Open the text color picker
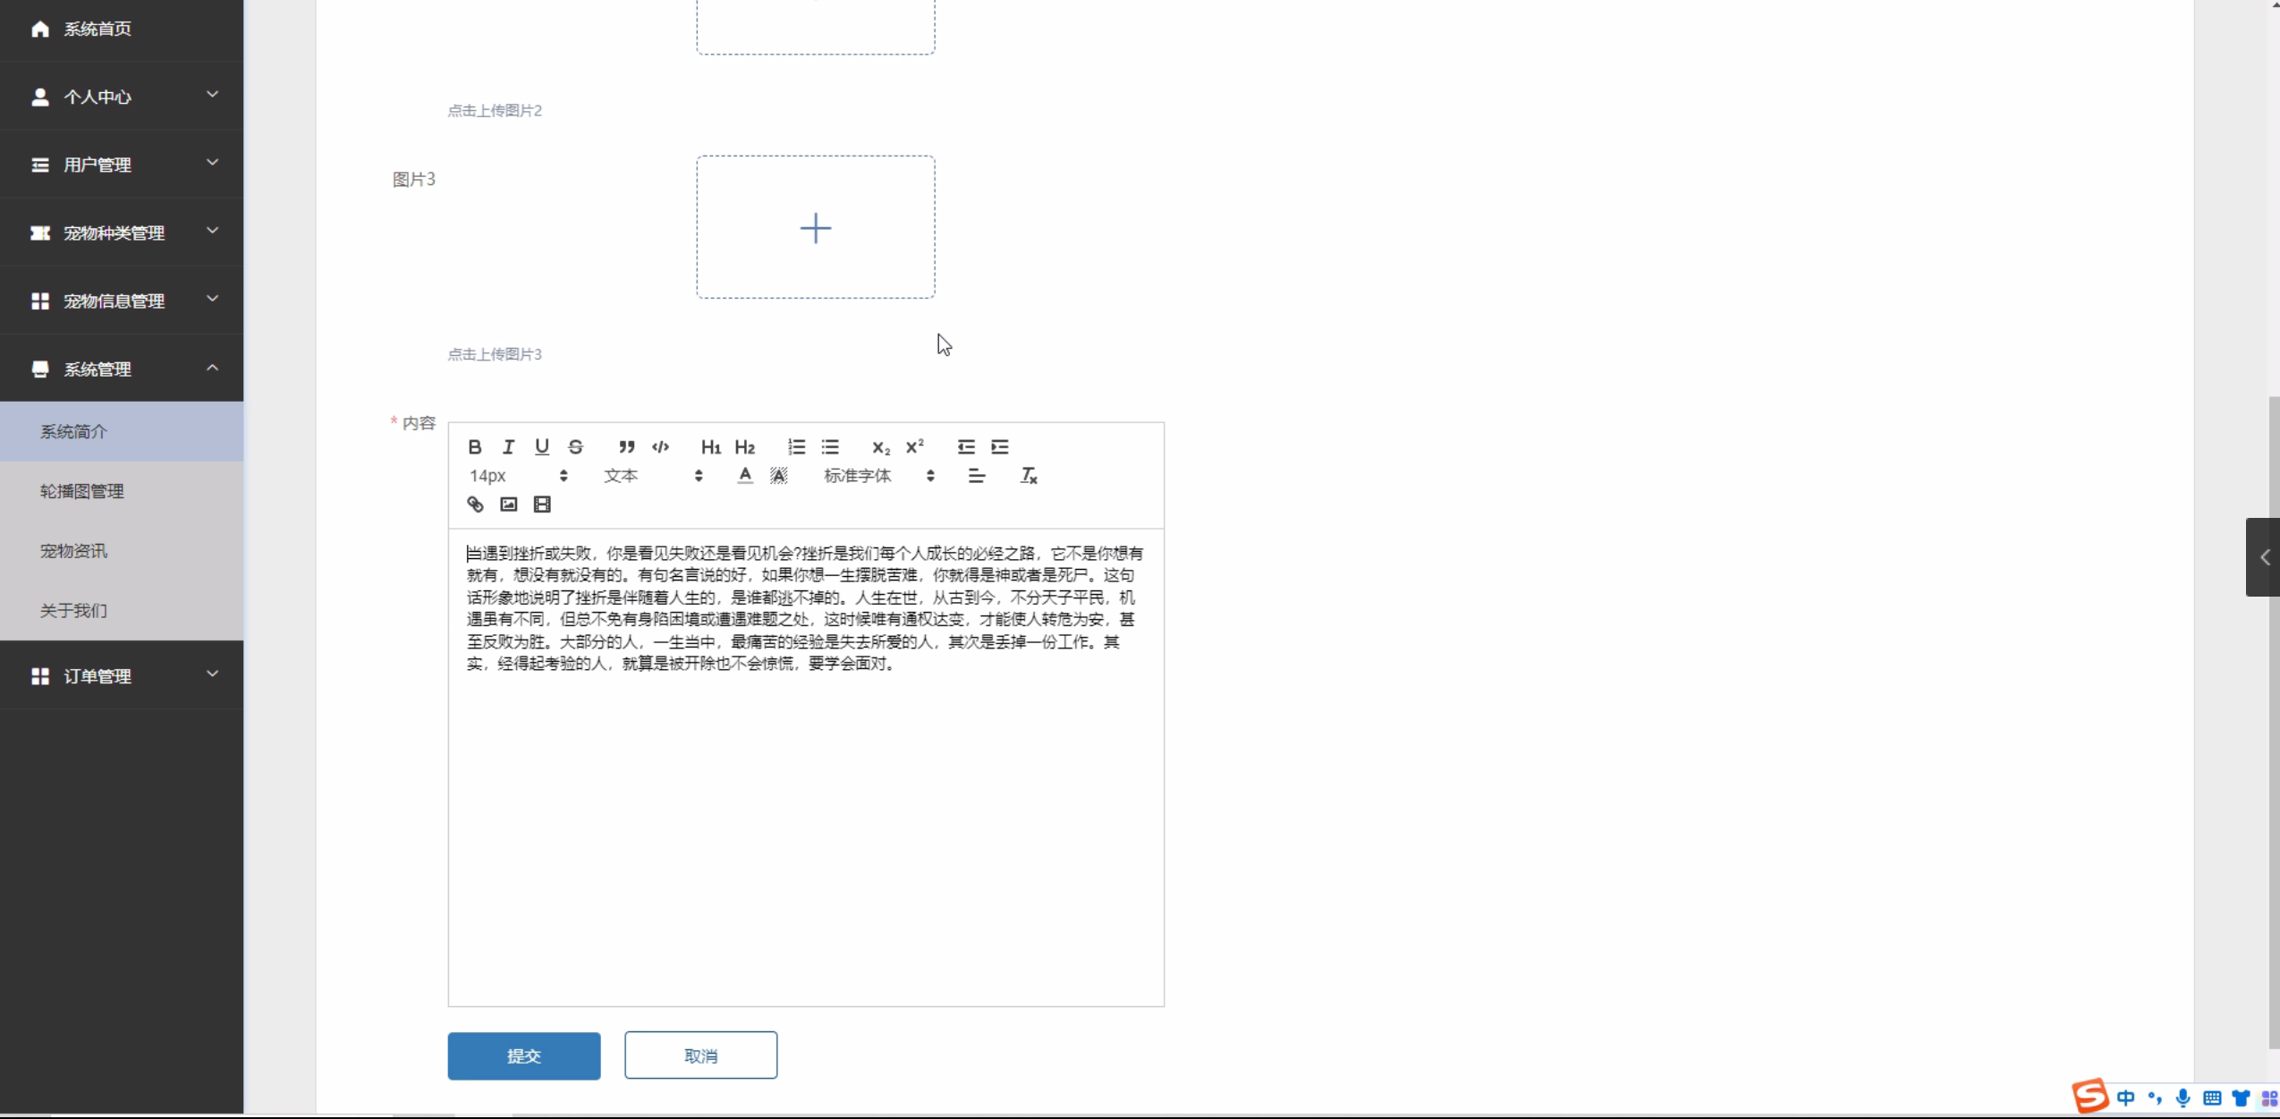 [745, 476]
